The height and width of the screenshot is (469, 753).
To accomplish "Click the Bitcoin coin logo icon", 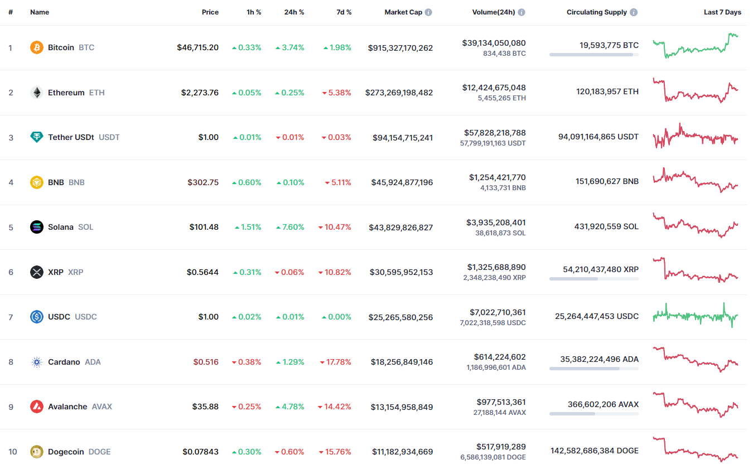I will [37, 47].
